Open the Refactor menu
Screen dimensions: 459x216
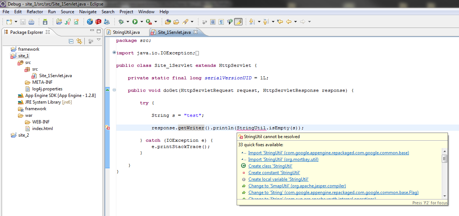pos(35,12)
